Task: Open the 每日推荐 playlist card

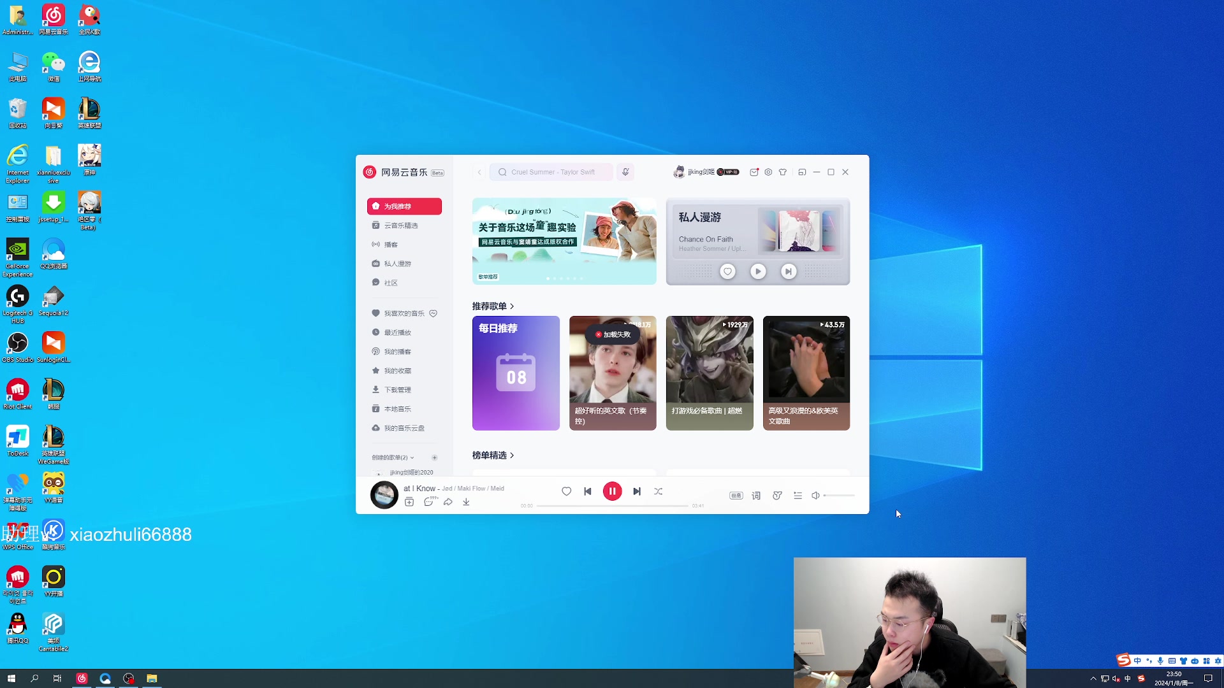Action: click(x=516, y=373)
